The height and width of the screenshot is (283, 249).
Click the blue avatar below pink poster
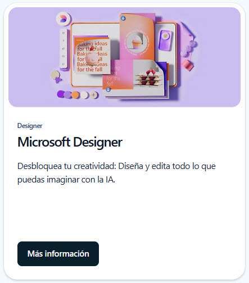(108, 90)
